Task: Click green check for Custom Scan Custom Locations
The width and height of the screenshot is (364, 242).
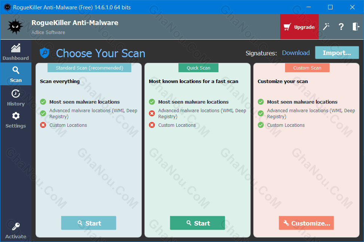Action: 261,125
